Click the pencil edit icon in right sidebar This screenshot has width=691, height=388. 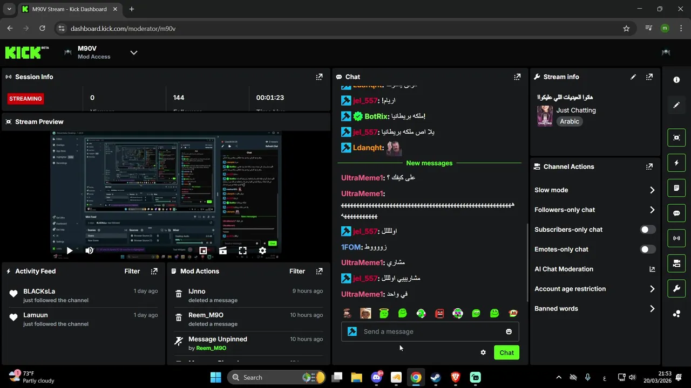point(676,105)
